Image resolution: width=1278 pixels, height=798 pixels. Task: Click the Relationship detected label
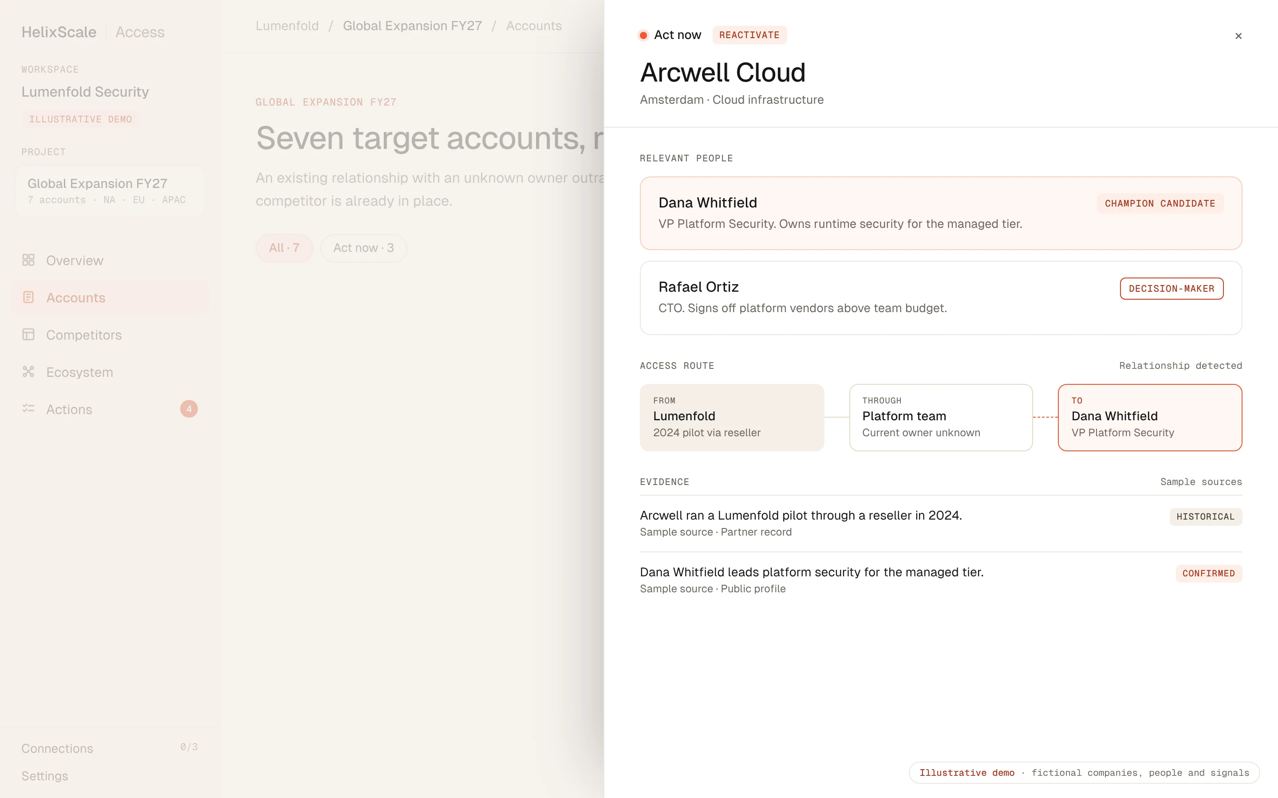point(1180,366)
